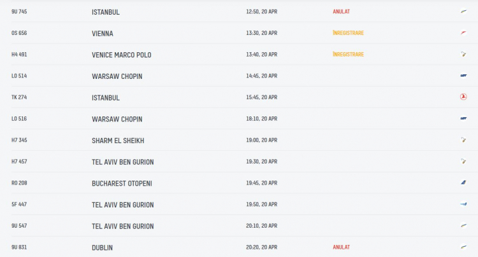478x257 pixels.
Task: Click the ÎNREGISTRARE status of the Vienna flight
Action: point(348,33)
